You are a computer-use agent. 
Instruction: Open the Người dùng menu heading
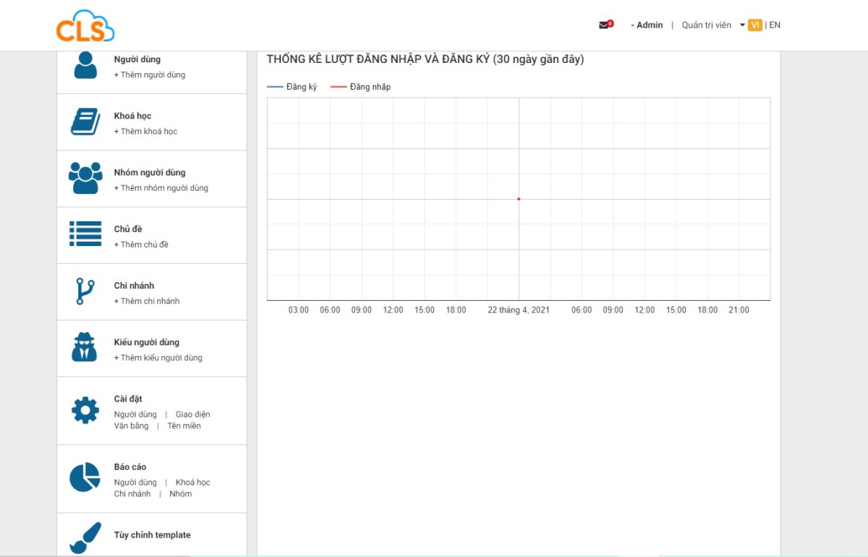[x=137, y=59]
